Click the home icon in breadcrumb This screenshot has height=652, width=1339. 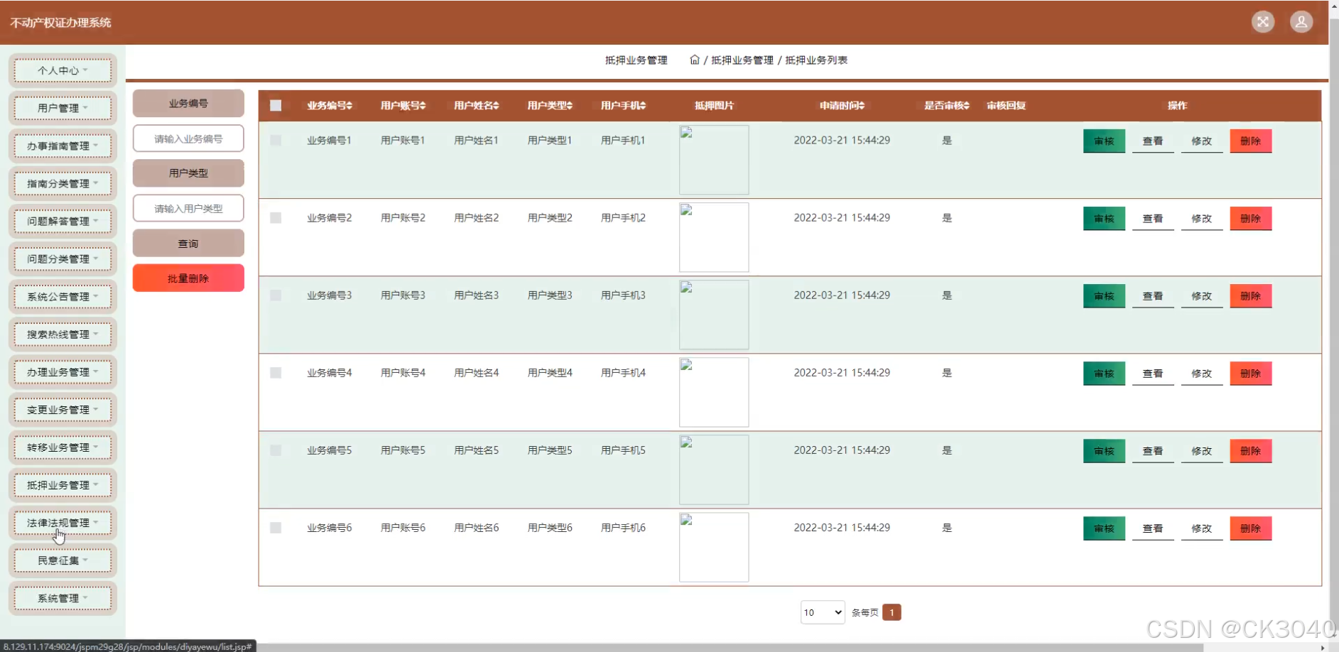pyautogui.click(x=694, y=60)
